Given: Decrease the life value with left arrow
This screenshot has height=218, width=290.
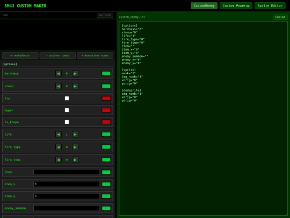Looking at the screenshot, I should (59, 134).
